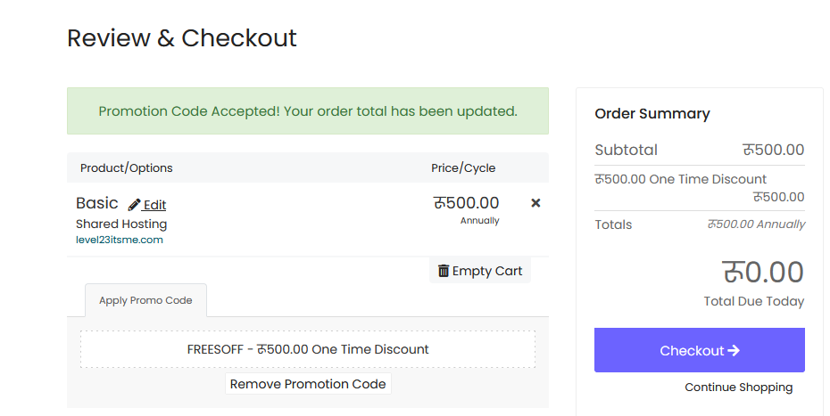Click the Subtotal label in Order Summary
Screen dimensions: 830x416
[x=626, y=150]
